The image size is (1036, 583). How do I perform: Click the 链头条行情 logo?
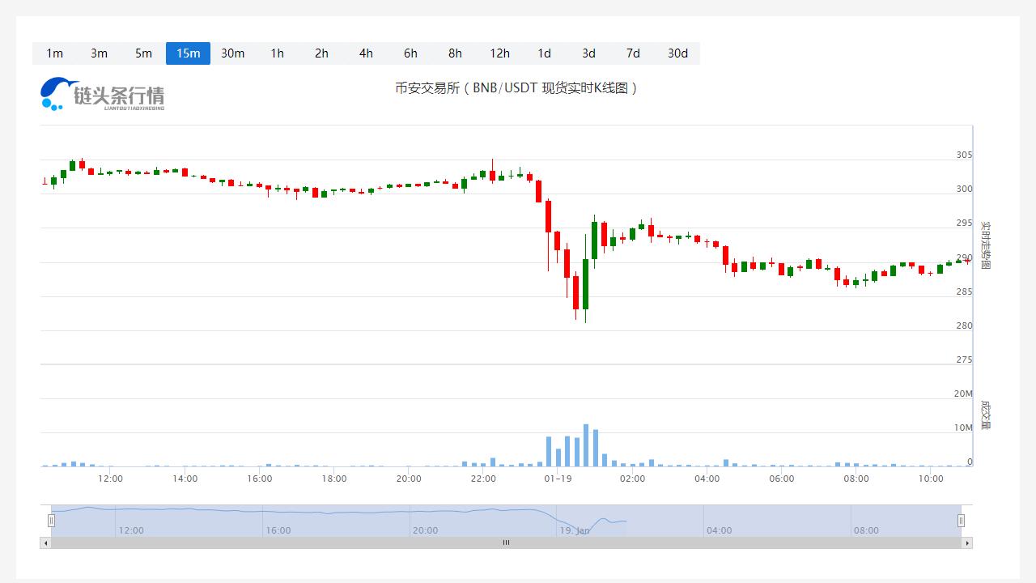(x=103, y=94)
